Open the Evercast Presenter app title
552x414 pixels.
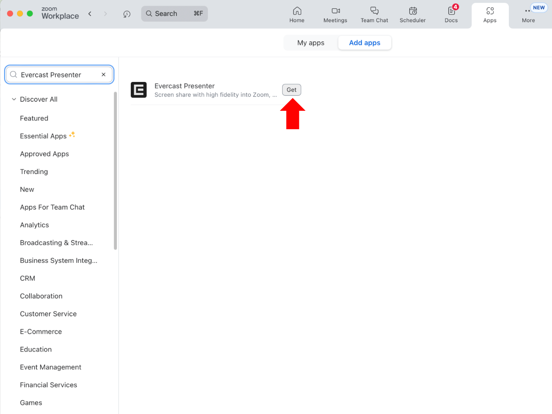(184, 86)
